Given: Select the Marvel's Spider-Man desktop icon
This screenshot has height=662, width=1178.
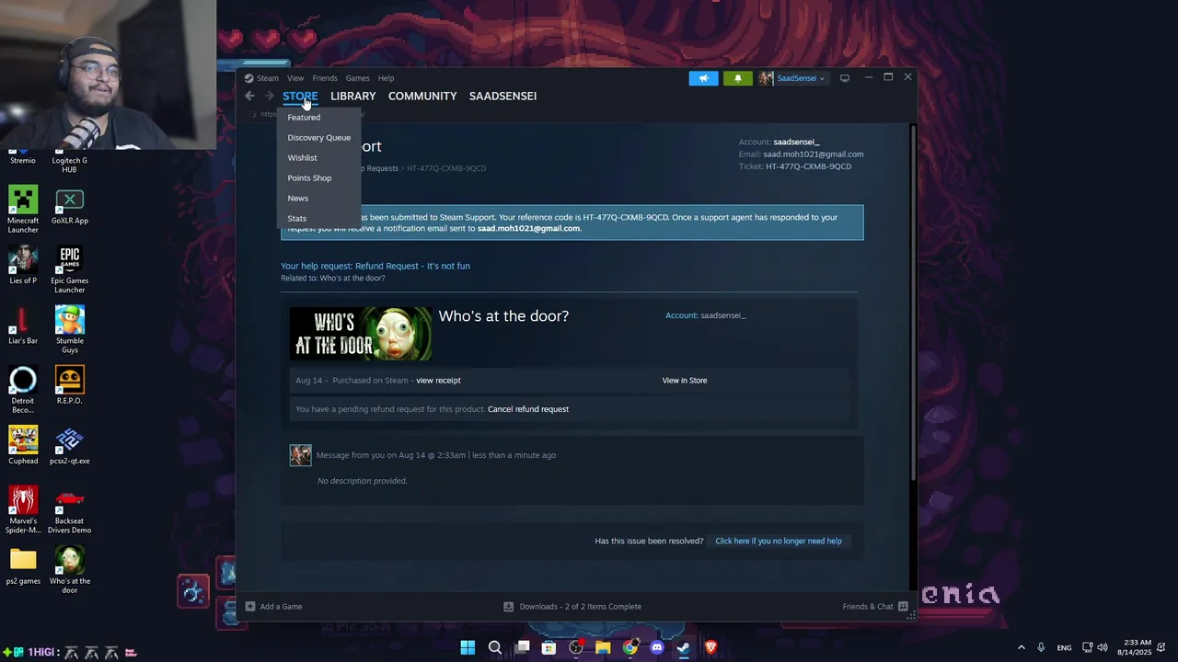Looking at the screenshot, I should 23,510.
